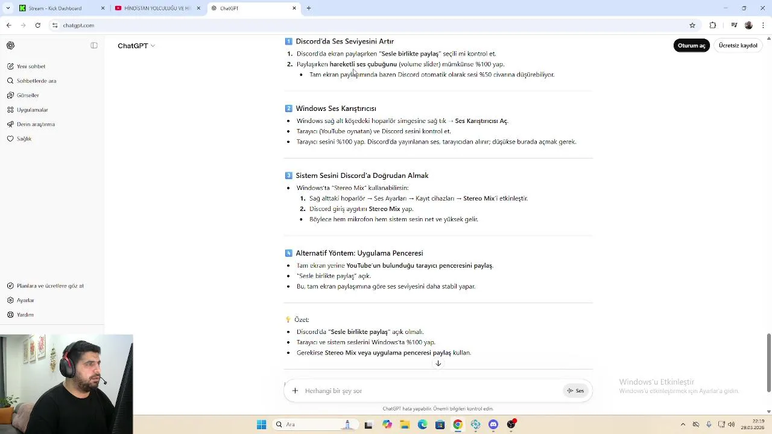The image size is (772, 434).
Task: Open the tab search dropdown arrow
Action: click(8, 8)
